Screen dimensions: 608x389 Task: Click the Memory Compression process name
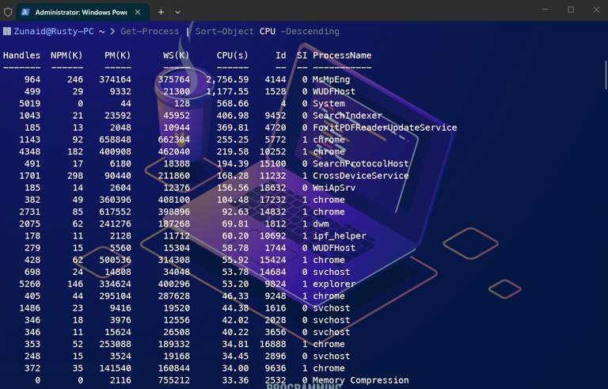(361, 380)
